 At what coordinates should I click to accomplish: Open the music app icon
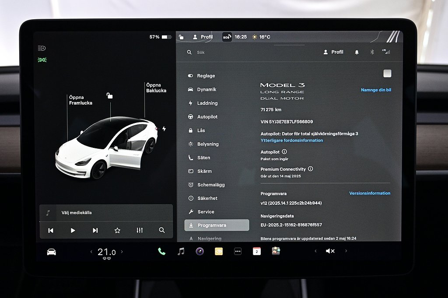click(181, 252)
